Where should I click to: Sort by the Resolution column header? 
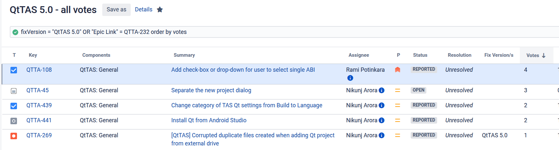click(459, 55)
